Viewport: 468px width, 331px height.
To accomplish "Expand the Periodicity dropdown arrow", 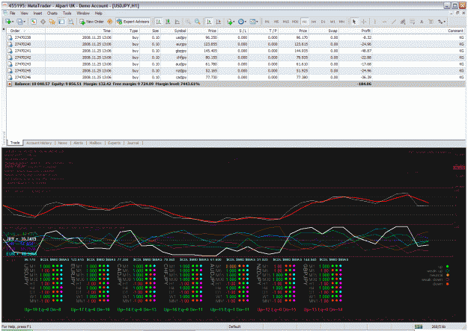I will click(246, 22).
